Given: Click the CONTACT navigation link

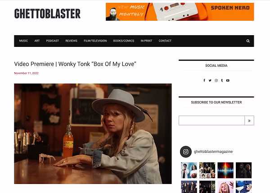Looking at the screenshot, I should coord(165,41).
